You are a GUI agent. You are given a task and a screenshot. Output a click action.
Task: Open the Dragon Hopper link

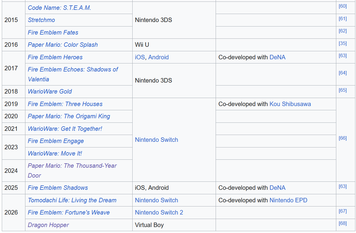[x=48, y=225]
